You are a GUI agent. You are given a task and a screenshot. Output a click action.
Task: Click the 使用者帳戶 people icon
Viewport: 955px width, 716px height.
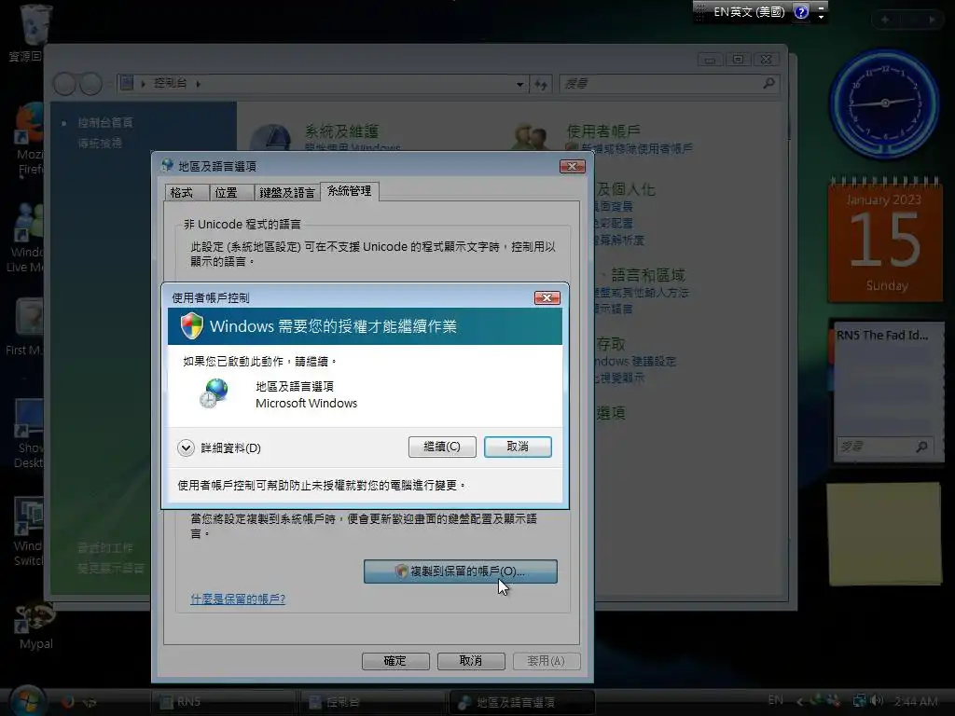pos(530,136)
